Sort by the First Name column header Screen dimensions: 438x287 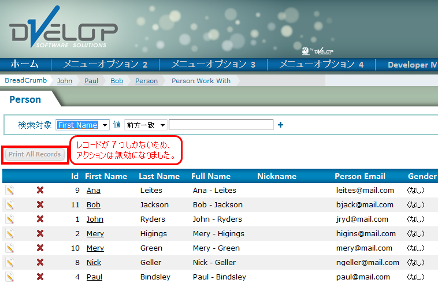(x=106, y=176)
